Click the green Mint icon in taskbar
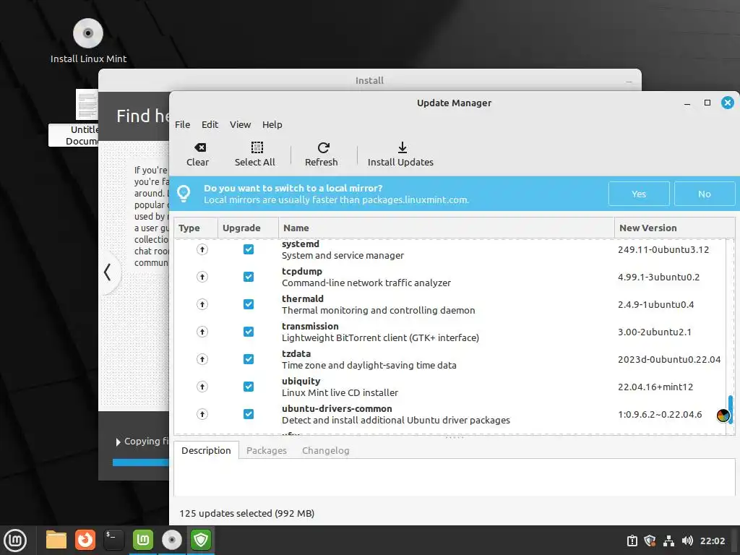 (143, 540)
